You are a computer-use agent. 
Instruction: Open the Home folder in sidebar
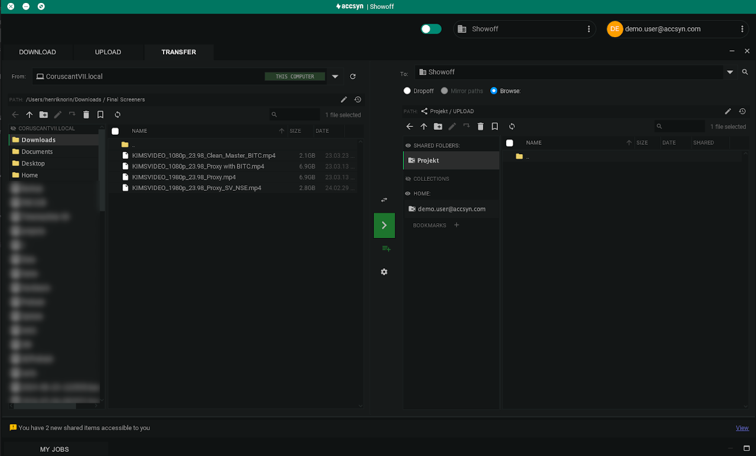pos(54,175)
